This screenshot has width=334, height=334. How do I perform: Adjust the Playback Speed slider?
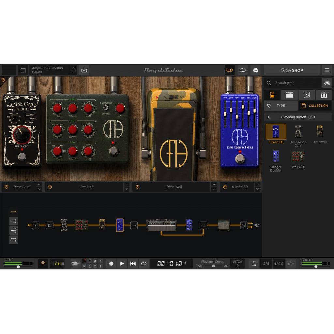pyautogui.click(x=214, y=266)
